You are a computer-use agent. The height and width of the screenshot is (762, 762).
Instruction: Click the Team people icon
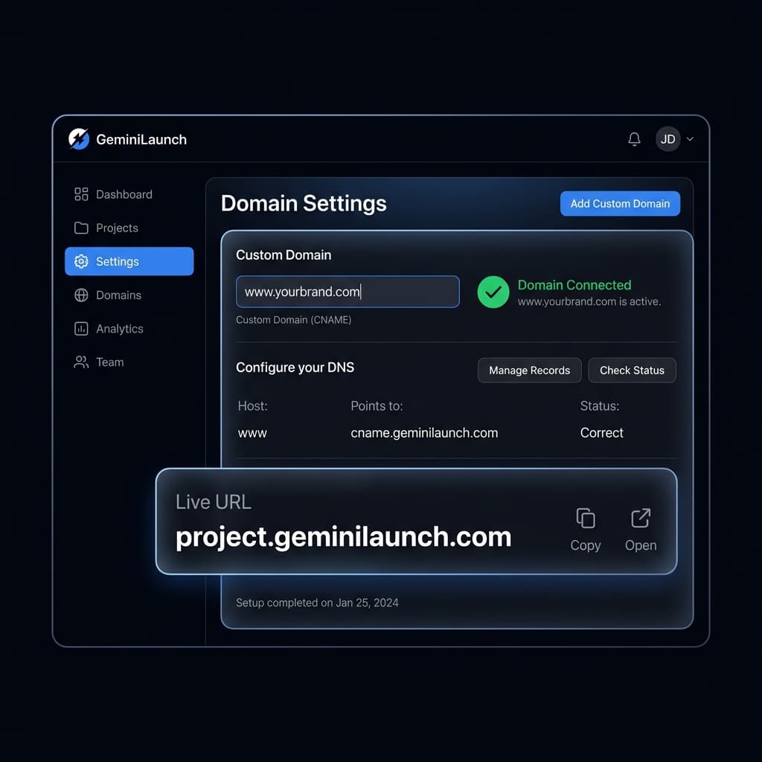(x=81, y=362)
